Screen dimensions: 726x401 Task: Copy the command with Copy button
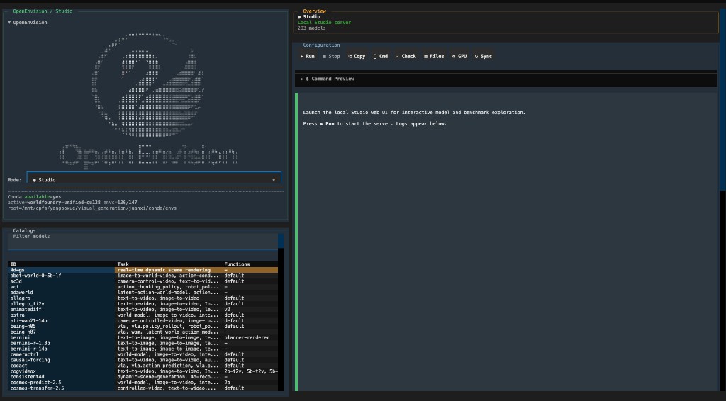[357, 57]
